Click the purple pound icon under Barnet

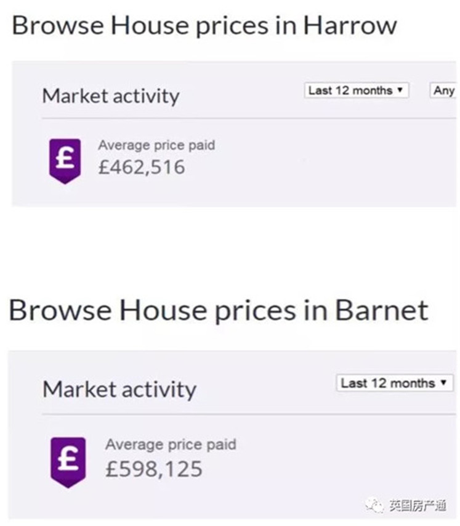tap(68, 462)
